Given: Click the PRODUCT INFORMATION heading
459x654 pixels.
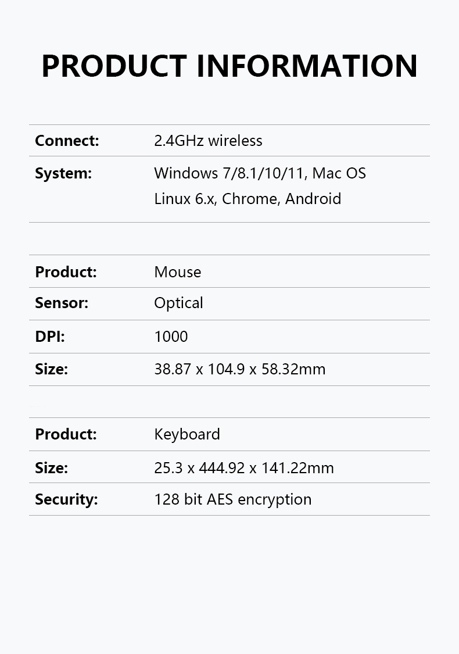Looking at the screenshot, I should (229, 66).
